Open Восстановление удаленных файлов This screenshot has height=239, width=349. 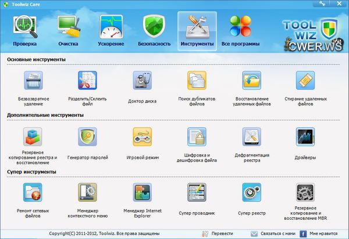[x=251, y=81]
